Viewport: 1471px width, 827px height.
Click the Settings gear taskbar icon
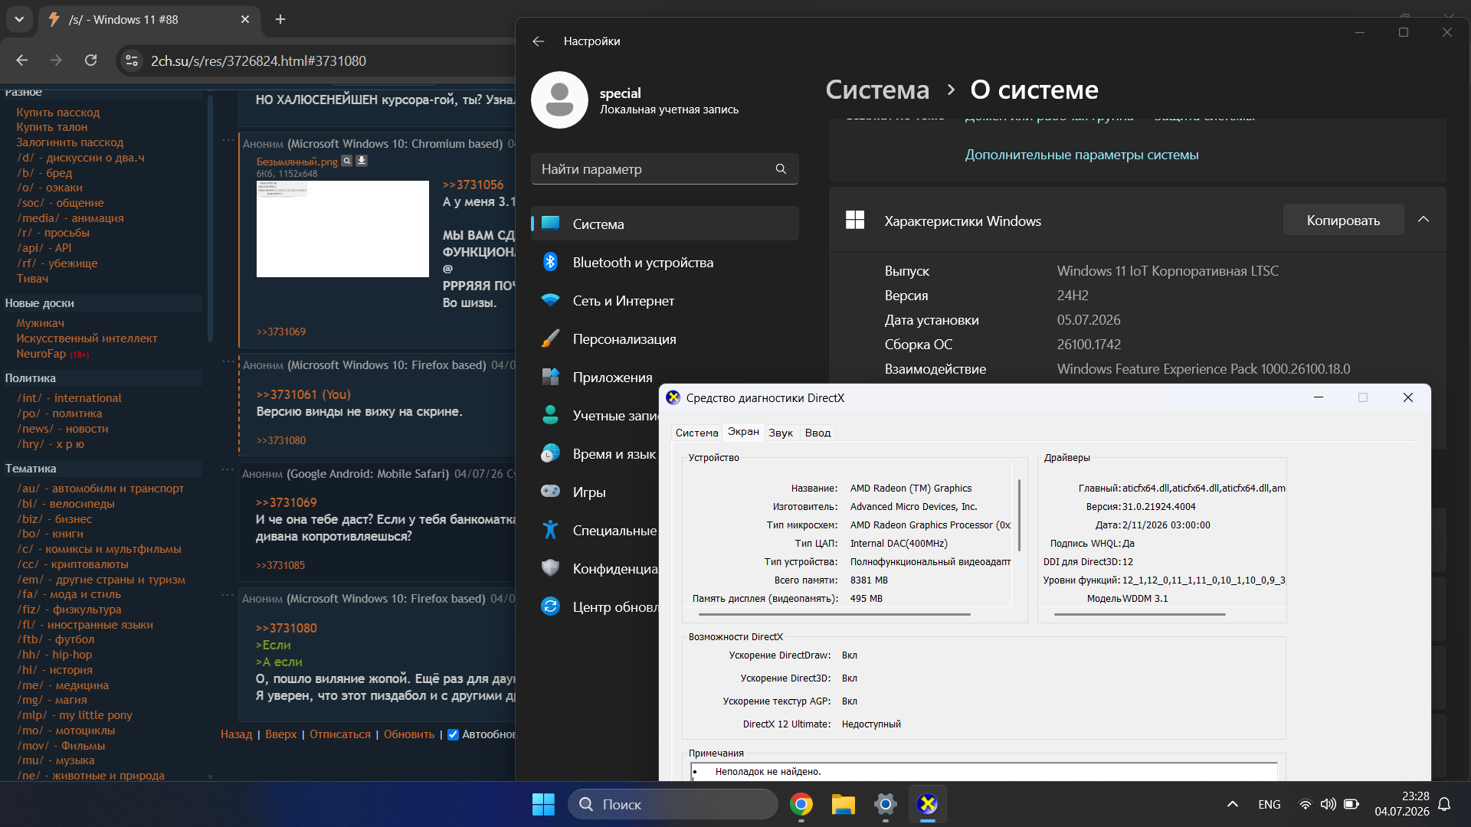pyautogui.click(x=885, y=804)
